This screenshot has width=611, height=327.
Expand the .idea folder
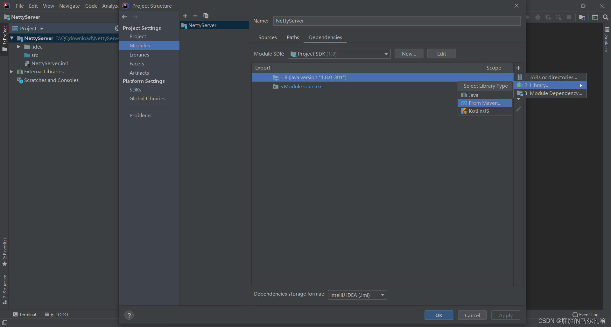click(x=19, y=47)
